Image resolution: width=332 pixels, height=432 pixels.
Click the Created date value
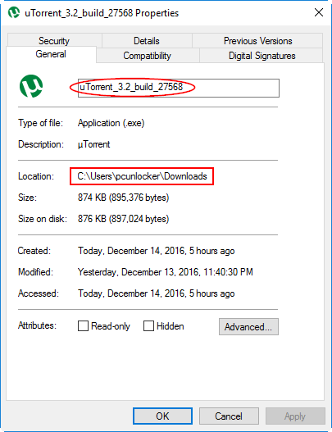tap(157, 251)
